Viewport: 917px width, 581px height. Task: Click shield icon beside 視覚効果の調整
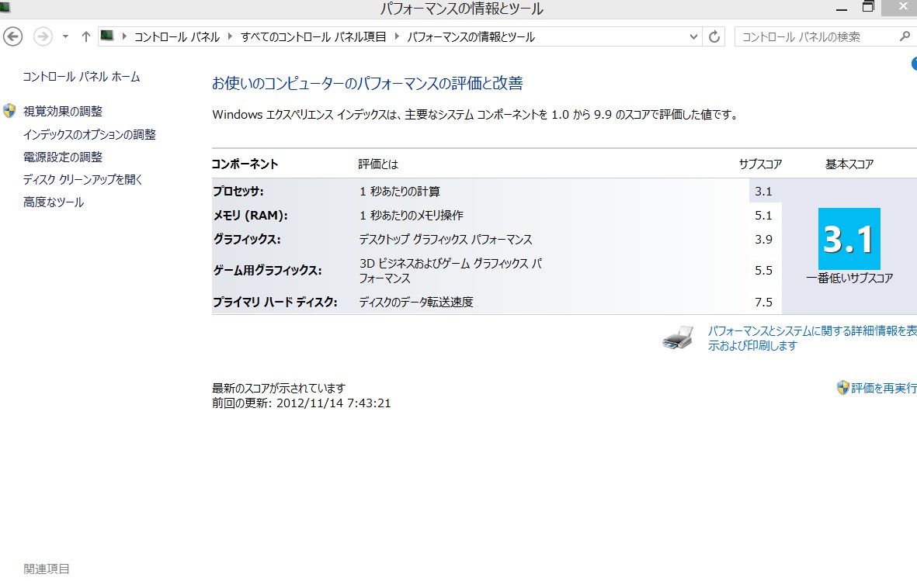[9, 111]
